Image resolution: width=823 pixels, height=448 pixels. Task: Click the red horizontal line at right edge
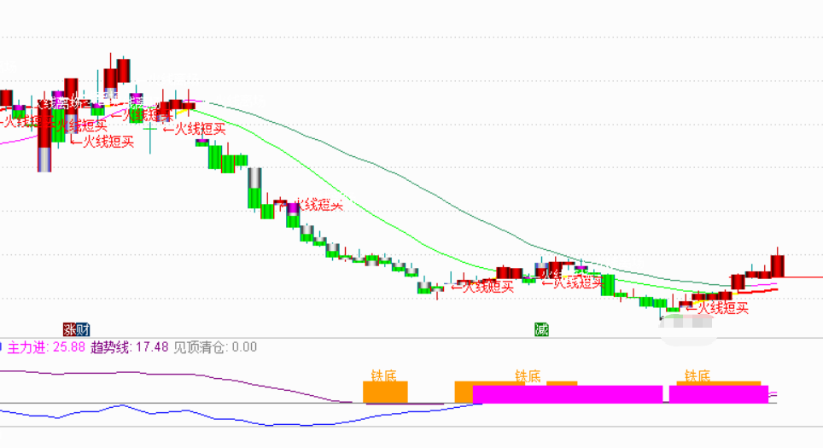point(803,277)
